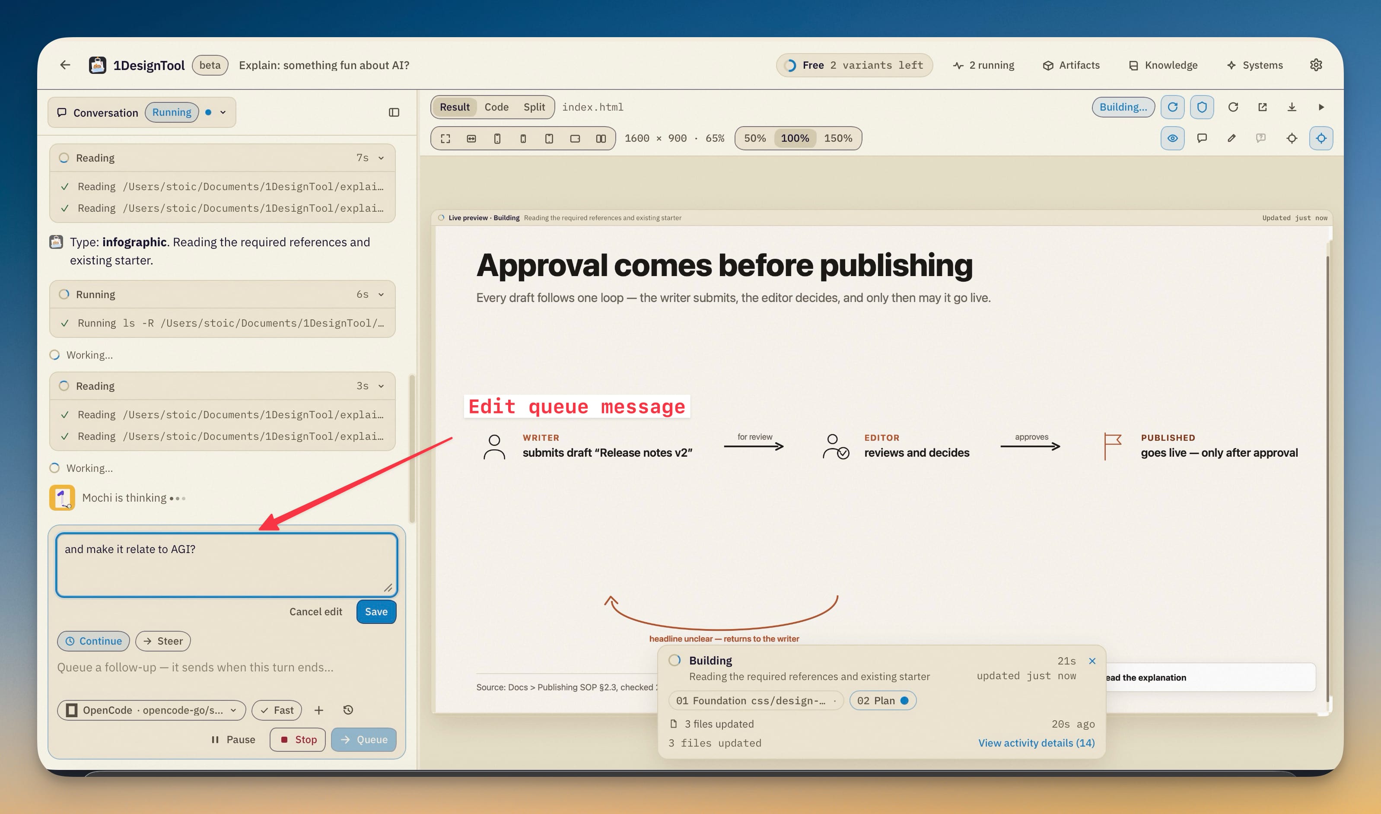Download the artifact with the download icon
1381x814 pixels.
1292,107
